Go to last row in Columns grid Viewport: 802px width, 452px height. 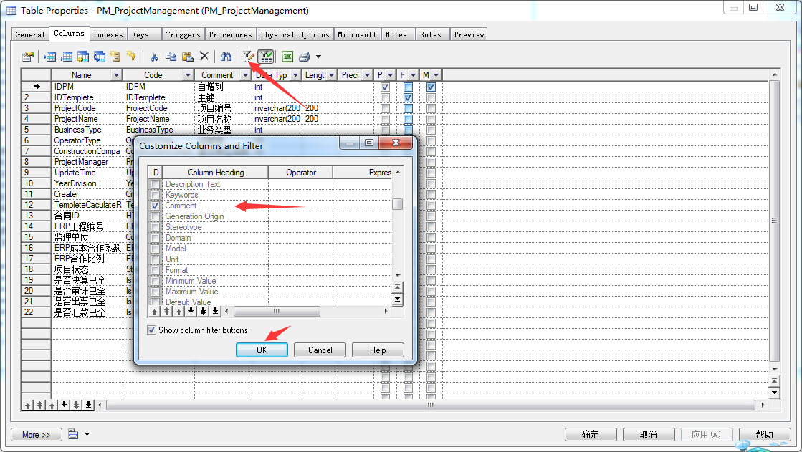tap(88, 405)
